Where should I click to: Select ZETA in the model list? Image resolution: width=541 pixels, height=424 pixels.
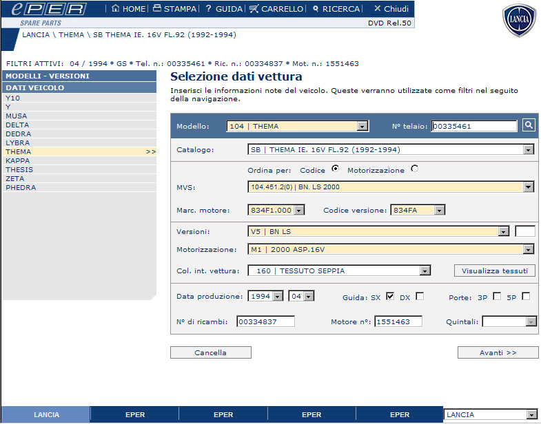pos(79,178)
